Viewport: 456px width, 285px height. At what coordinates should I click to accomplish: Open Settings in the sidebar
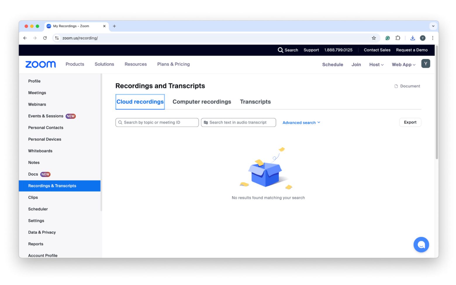point(36,221)
